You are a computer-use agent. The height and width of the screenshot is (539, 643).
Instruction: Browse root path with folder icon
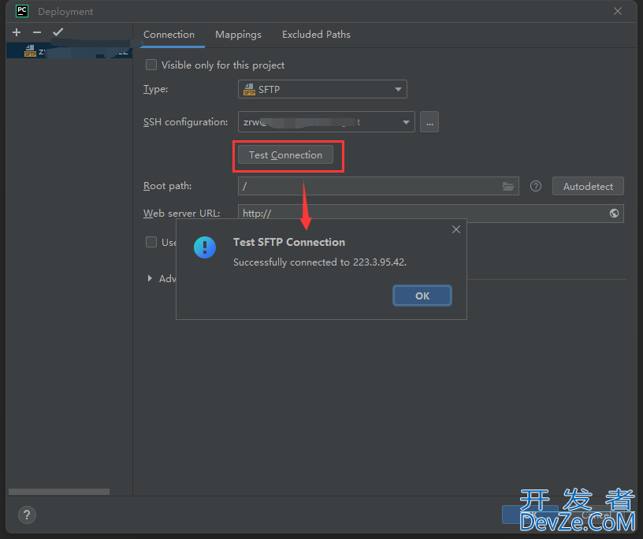[x=508, y=186]
